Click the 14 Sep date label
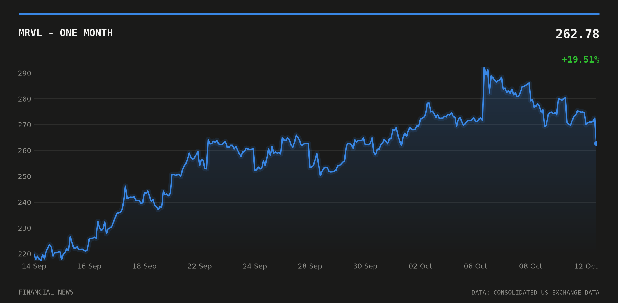The height and width of the screenshot is (303, 618). 34,266
